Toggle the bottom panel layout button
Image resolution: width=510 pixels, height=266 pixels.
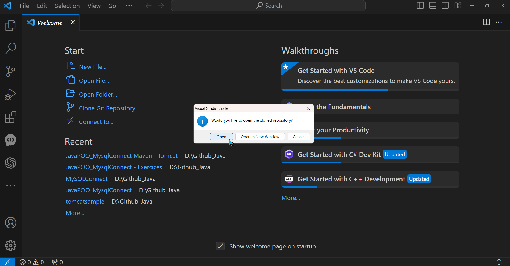click(x=433, y=6)
